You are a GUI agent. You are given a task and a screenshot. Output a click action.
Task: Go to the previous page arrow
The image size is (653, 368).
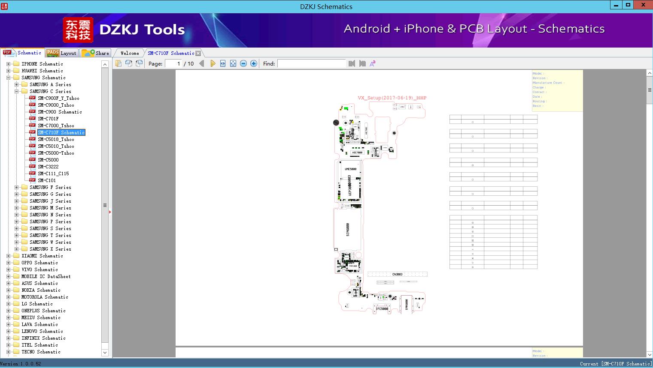[202, 63]
